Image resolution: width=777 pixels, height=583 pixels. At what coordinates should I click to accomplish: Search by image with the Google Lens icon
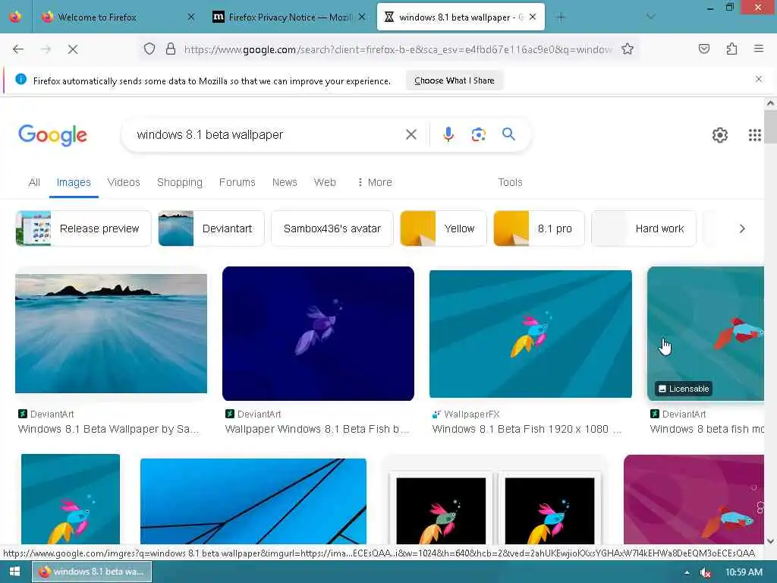click(478, 134)
